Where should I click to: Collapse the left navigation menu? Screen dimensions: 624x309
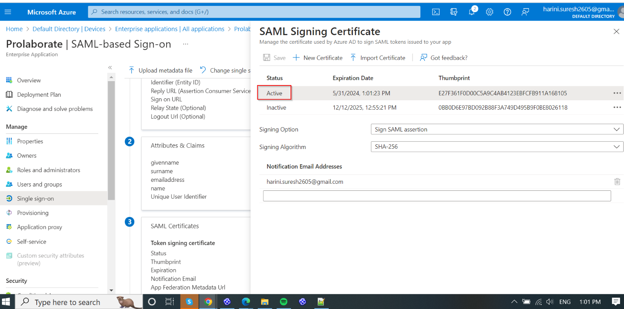[110, 67]
